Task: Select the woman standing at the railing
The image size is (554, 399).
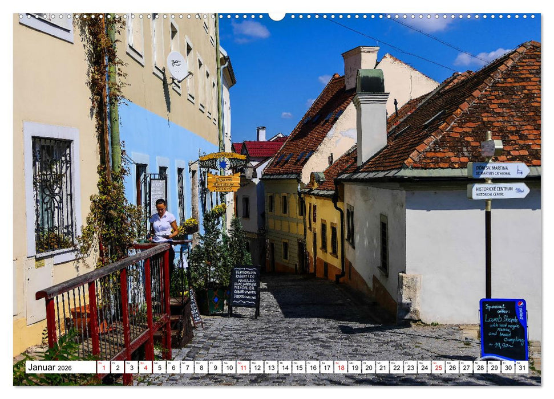Action: 161,225
